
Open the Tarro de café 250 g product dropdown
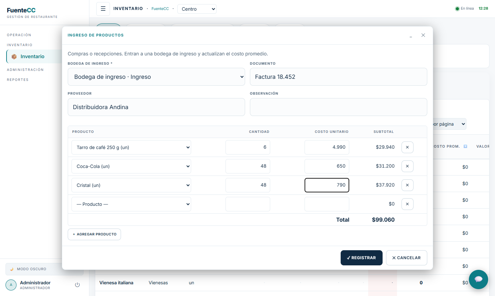click(x=131, y=147)
